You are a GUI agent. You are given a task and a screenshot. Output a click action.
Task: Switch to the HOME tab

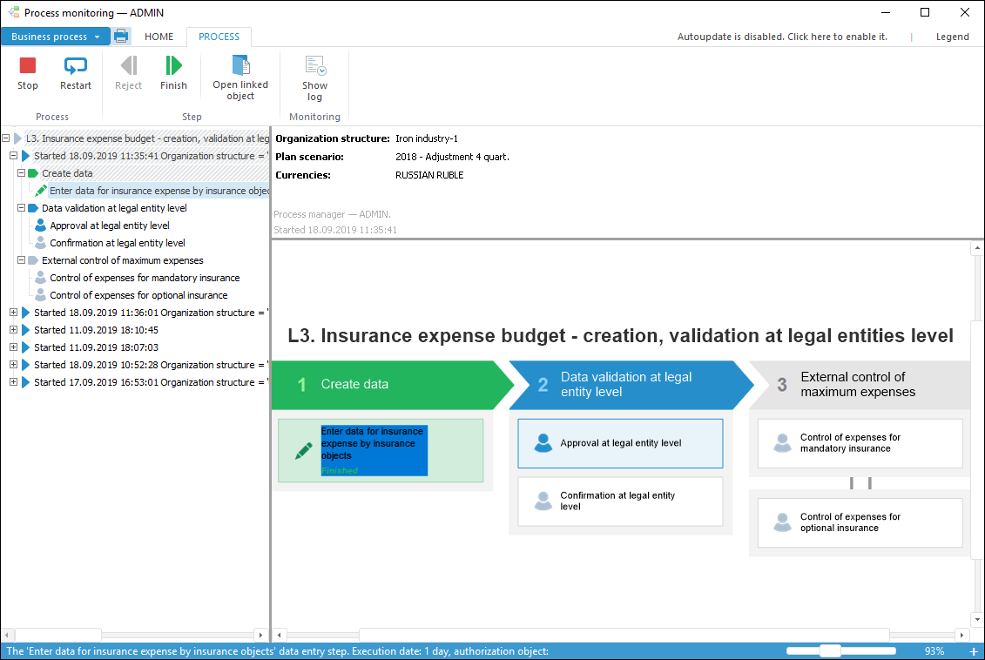[x=159, y=37]
